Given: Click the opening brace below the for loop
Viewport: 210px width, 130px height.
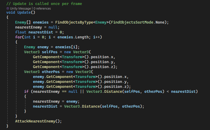Looking at the screenshot, I should pos(16,42).
